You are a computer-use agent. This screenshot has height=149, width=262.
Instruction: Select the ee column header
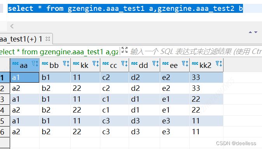tap(175, 65)
